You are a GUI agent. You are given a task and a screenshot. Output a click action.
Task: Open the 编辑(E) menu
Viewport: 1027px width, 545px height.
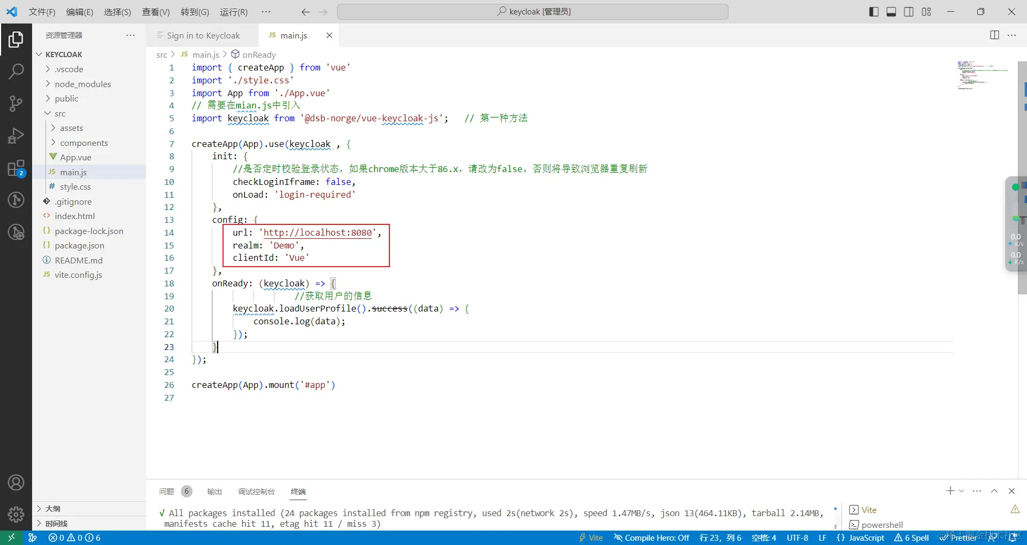(x=80, y=12)
